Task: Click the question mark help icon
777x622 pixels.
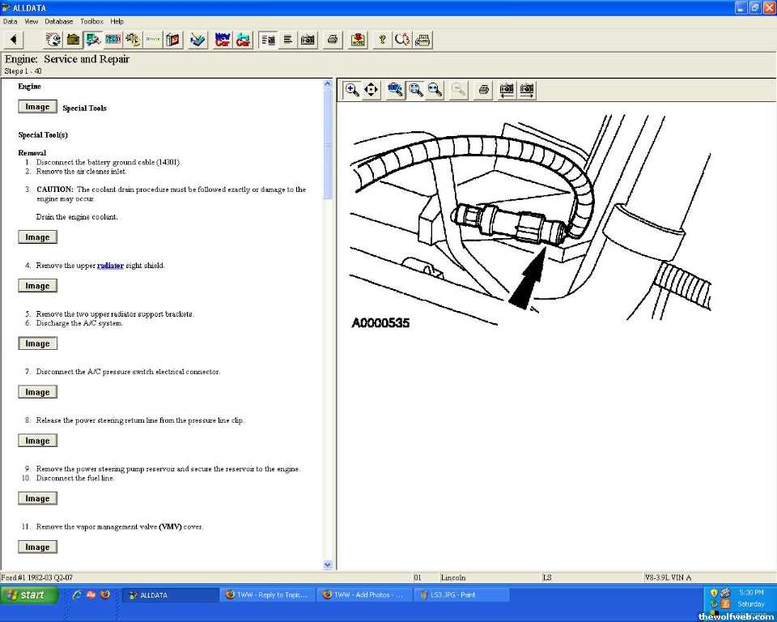Action: [x=382, y=40]
